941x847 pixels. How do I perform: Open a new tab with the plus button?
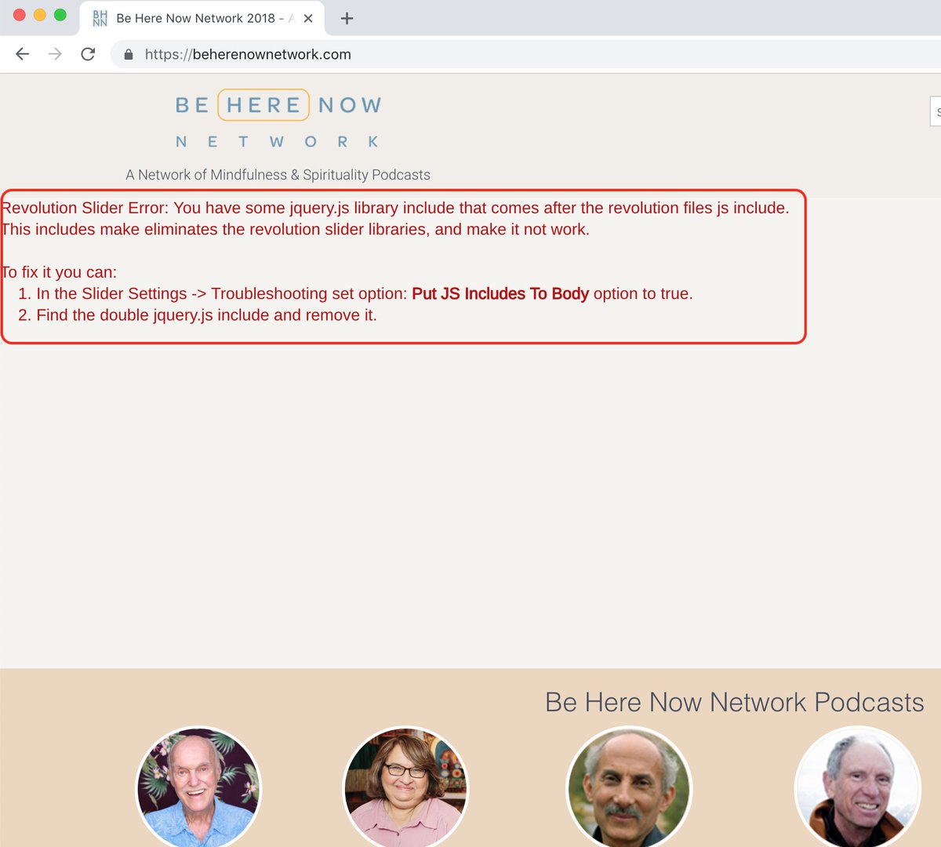347,18
